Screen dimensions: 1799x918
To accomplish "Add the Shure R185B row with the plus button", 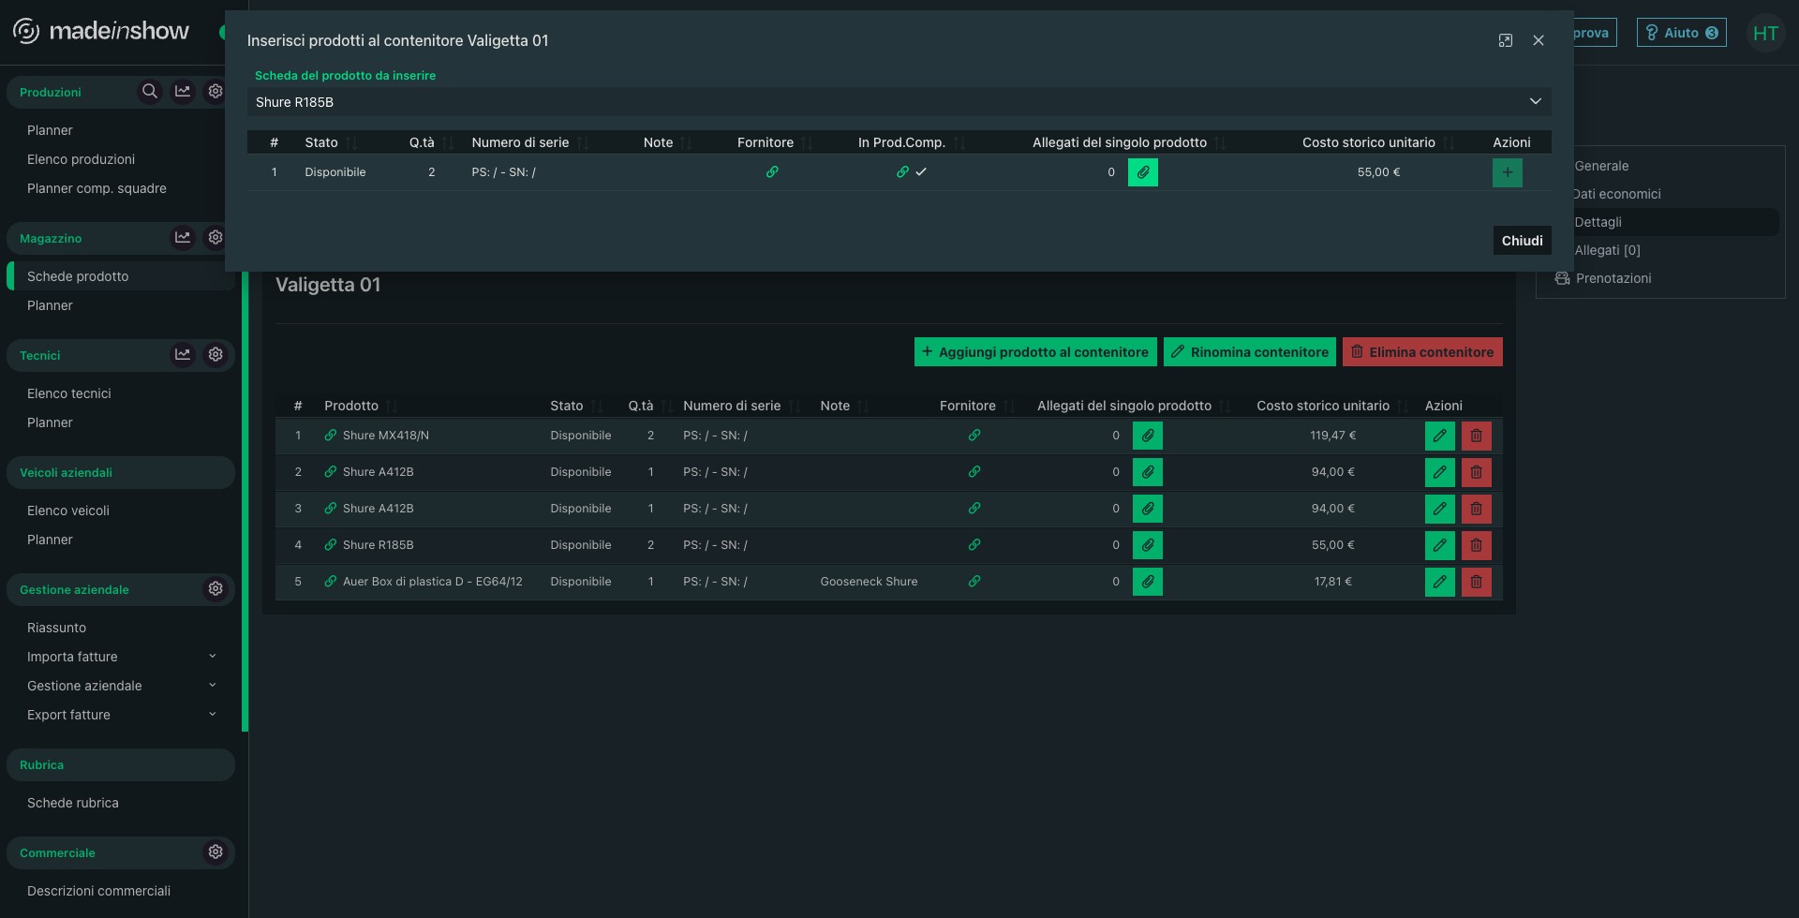I will click(x=1508, y=172).
